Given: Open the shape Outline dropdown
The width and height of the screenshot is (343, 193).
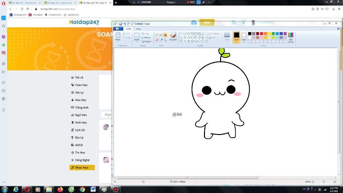Looking at the screenshot, I should pyautogui.click(x=215, y=34).
